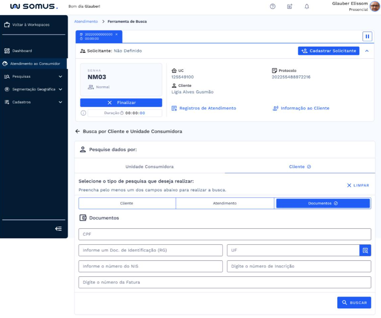Switch to the Unidade Consumidora tab

click(149, 167)
